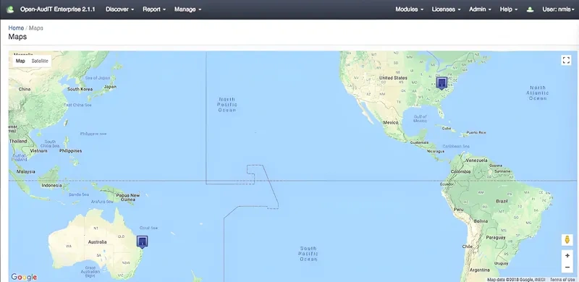Open the Modules menu
579x282 pixels.
(409, 9)
